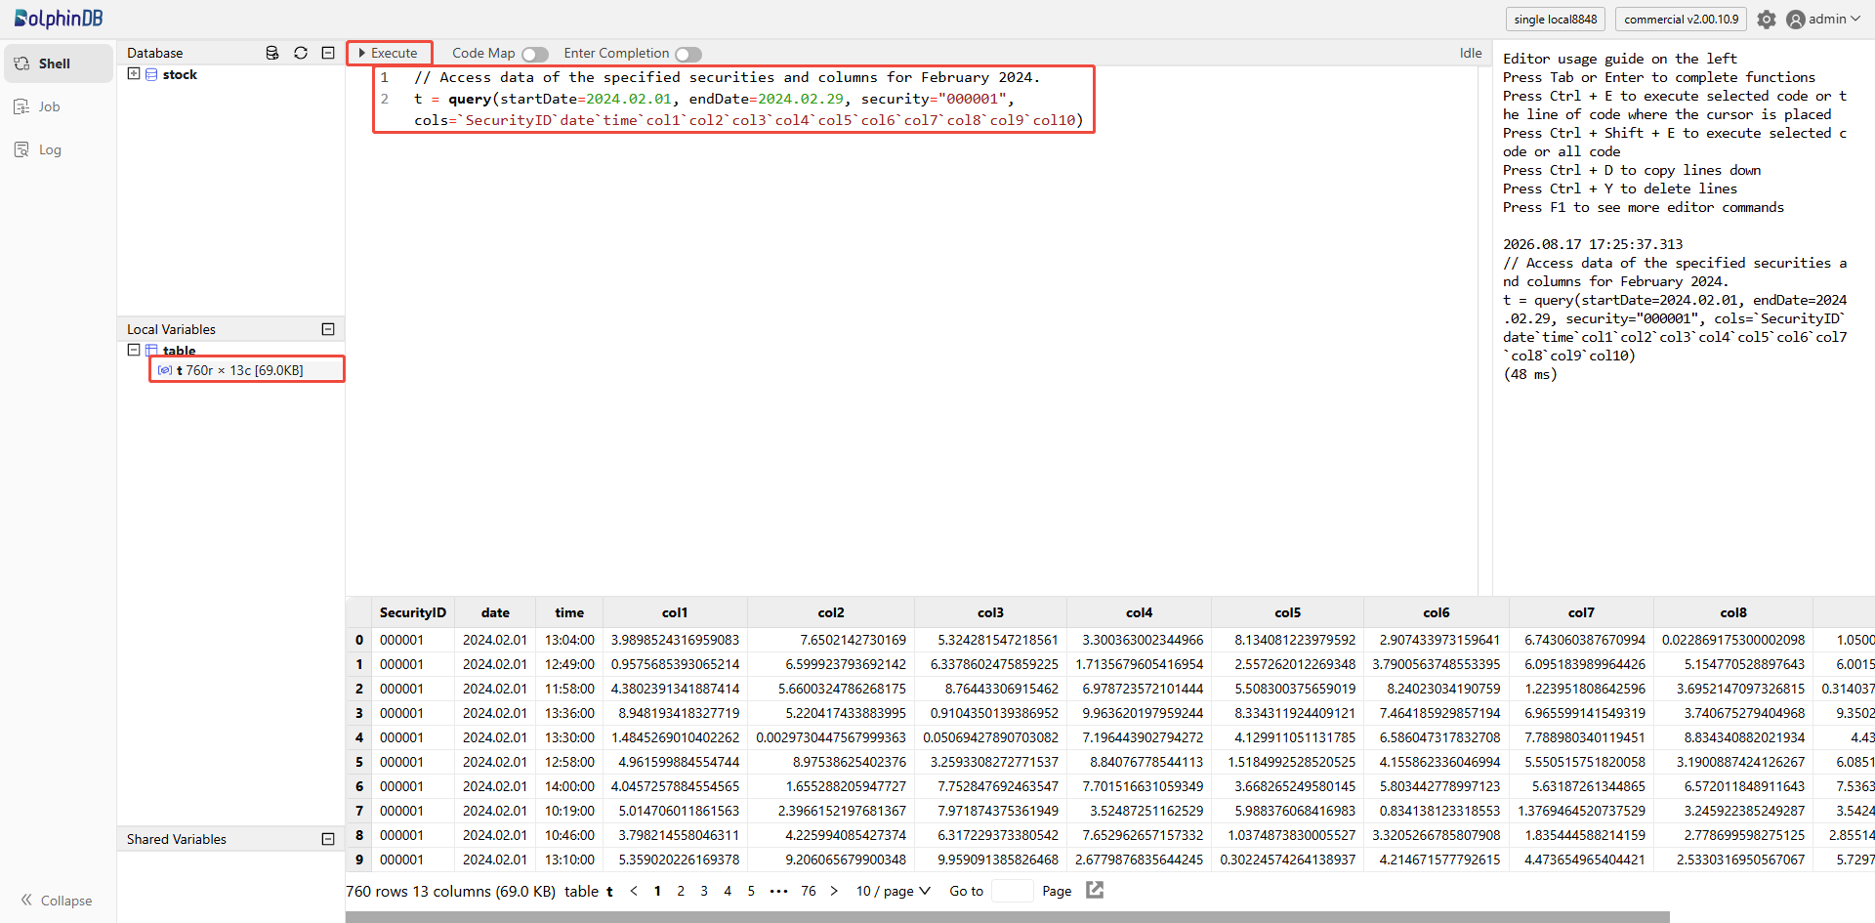The image size is (1875, 923).
Task: Click the query function in line 2
Action: [x=470, y=99]
